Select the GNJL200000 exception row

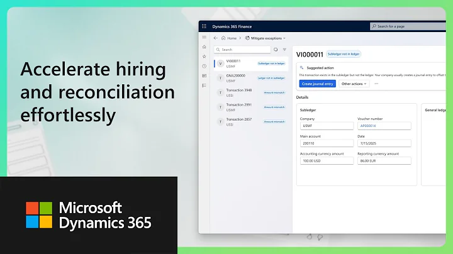click(x=251, y=78)
